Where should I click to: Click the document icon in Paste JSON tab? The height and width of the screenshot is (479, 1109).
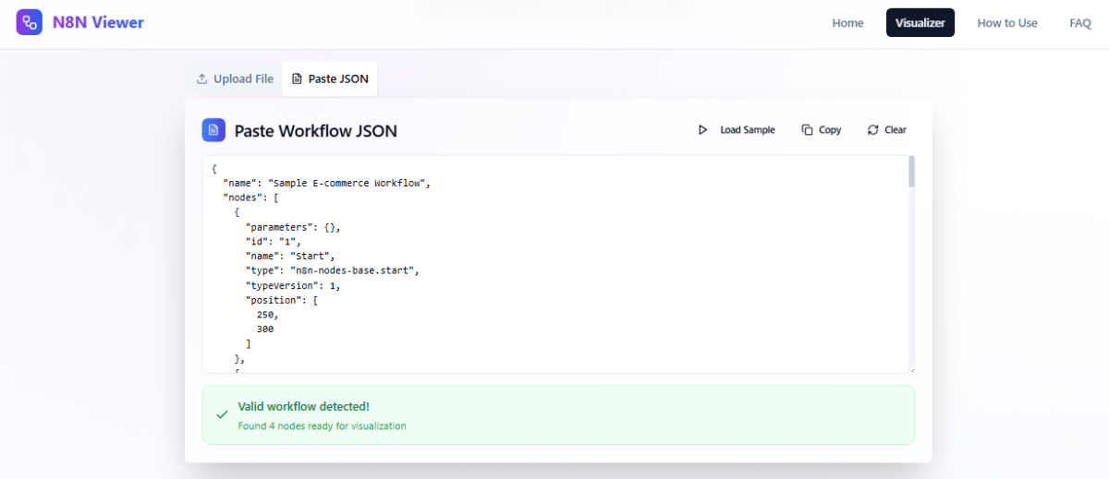[x=297, y=79]
